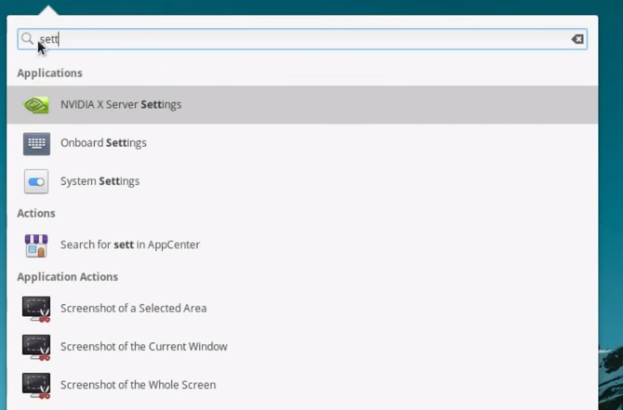Search for sett in AppCenter
Image resolution: width=623 pixels, height=410 pixels.
pos(302,245)
